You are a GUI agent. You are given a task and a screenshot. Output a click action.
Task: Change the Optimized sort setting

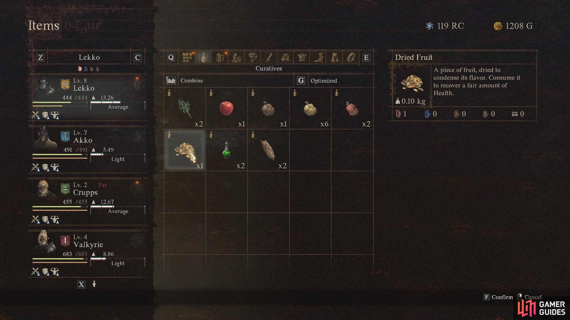[x=324, y=81]
